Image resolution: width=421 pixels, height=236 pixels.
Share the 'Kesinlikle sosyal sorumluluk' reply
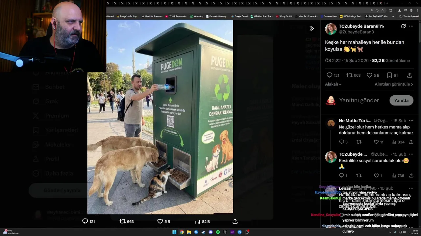pyautogui.click(x=411, y=175)
